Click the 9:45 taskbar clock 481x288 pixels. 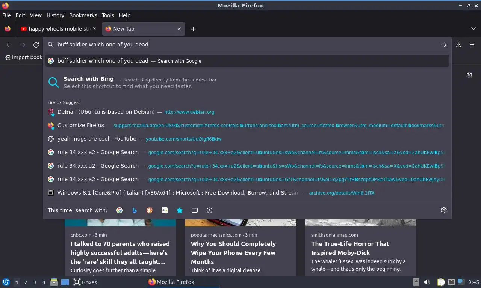(473, 282)
